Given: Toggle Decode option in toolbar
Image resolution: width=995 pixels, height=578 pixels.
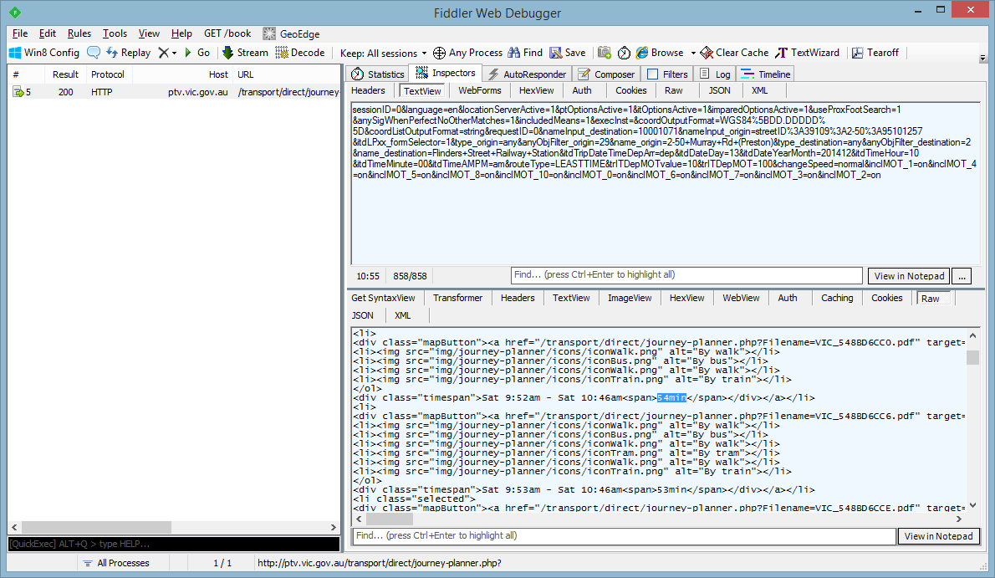Looking at the screenshot, I should (x=299, y=53).
